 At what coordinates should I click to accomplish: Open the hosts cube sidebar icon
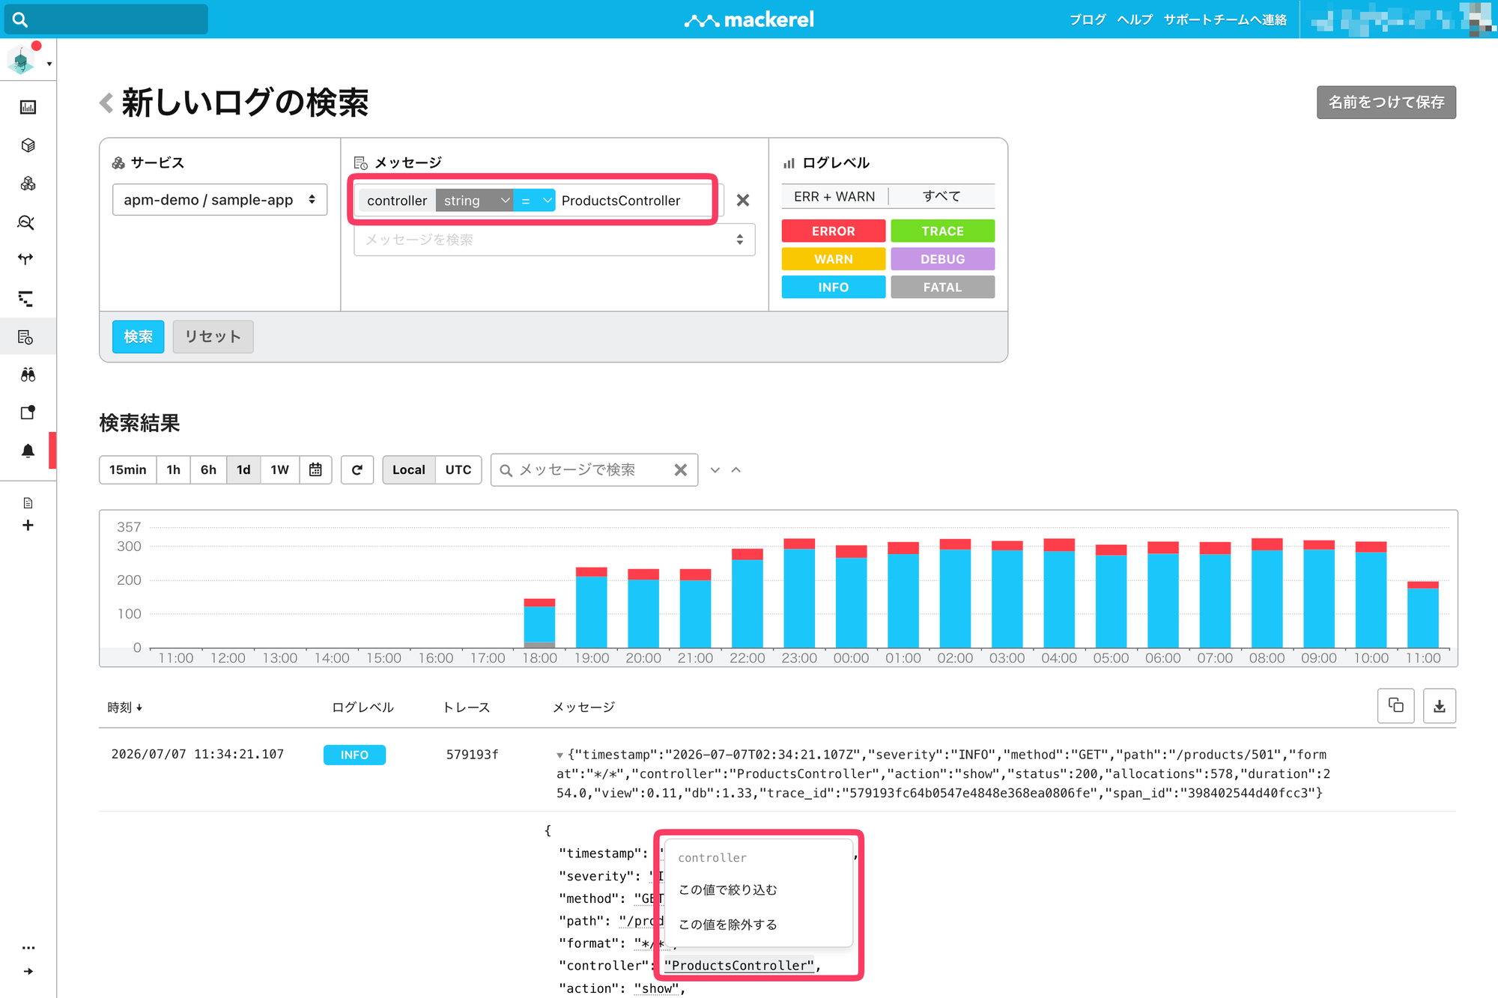pyautogui.click(x=28, y=145)
